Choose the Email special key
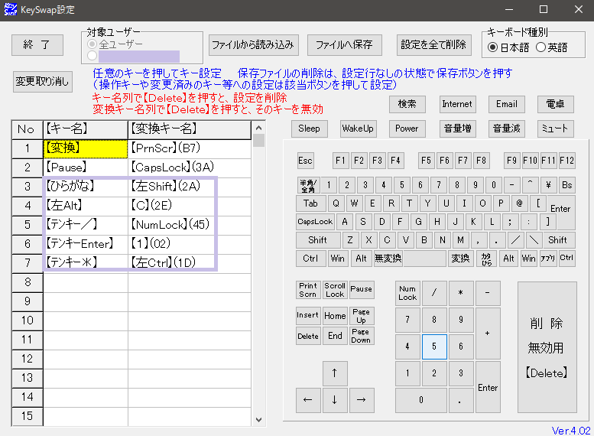594x436 pixels. (x=507, y=104)
